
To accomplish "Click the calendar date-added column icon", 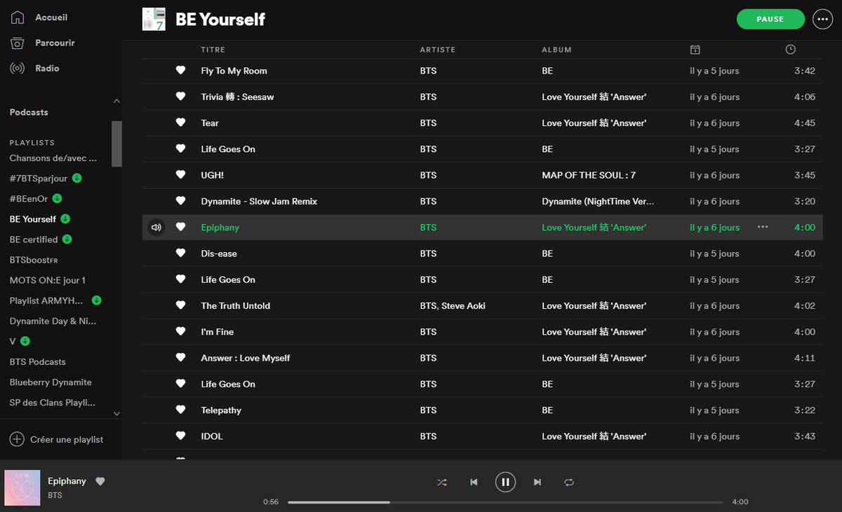I will pyautogui.click(x=695, y=50).
